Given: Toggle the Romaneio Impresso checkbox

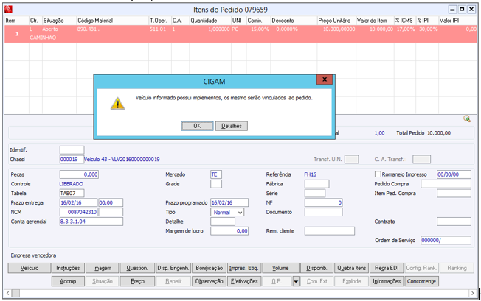Looking at the screenshot, I should (378, 174).
